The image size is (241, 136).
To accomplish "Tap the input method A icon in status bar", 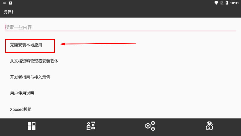I will [x=11, y=3].
